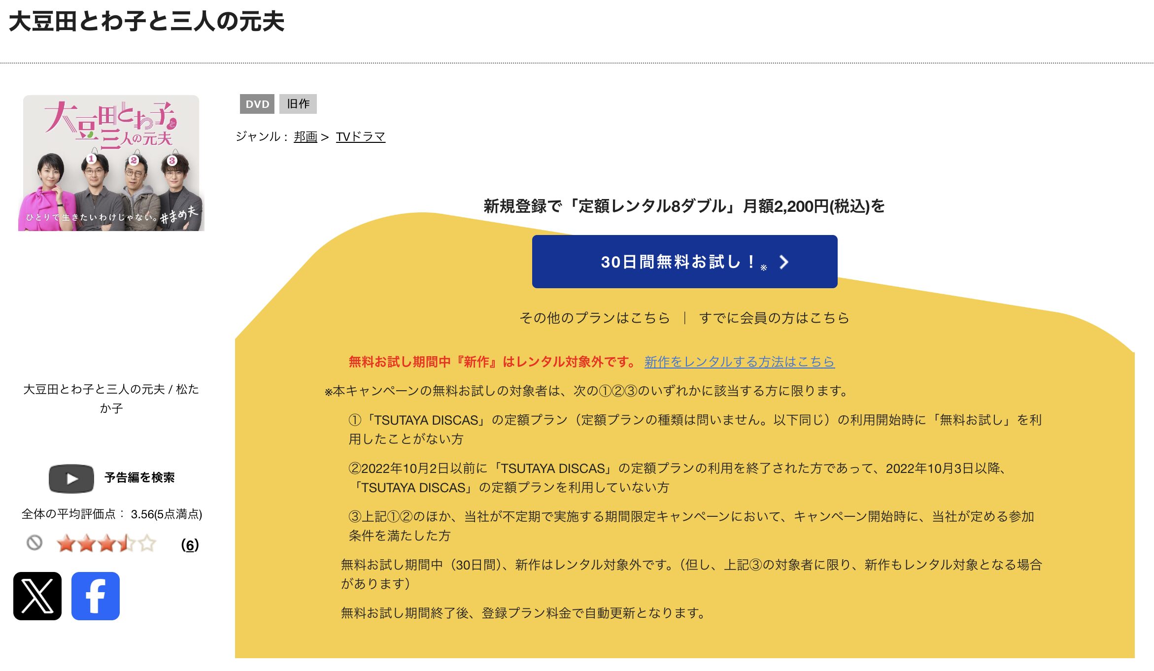Share on Facebook icon
The height and width of the screenshot is (671, 1154).
(96, 596)
